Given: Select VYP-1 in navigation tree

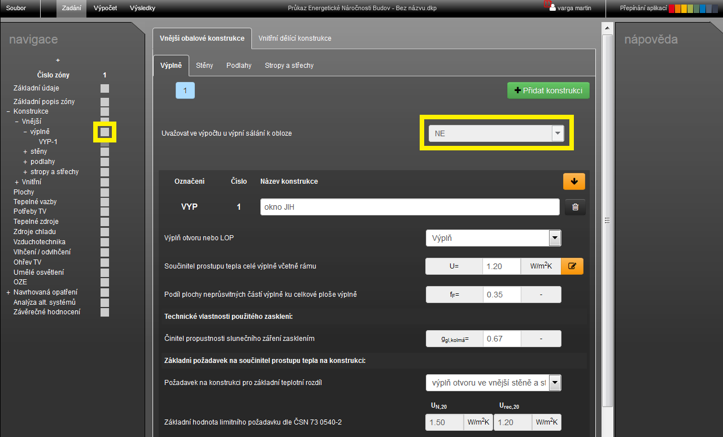Looking at the screenshot, I should [48, 142].
